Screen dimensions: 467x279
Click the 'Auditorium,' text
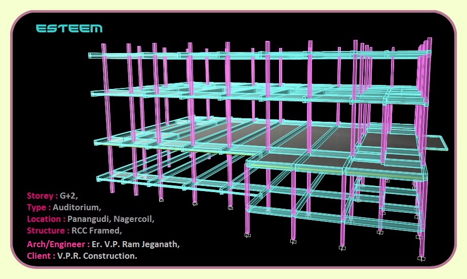(x=77, y=207)
